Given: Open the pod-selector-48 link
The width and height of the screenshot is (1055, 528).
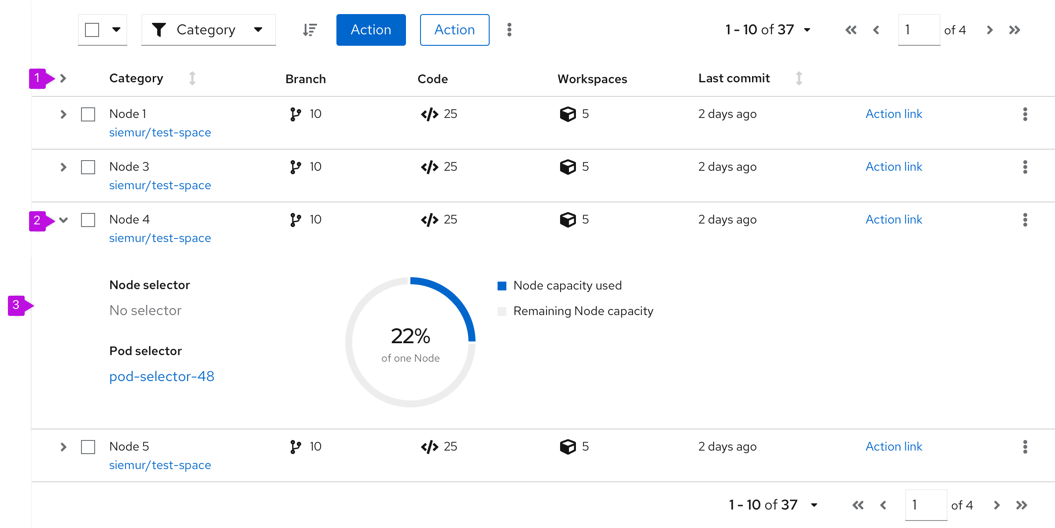Looking at the screenshot, I should tap(162, 377).
